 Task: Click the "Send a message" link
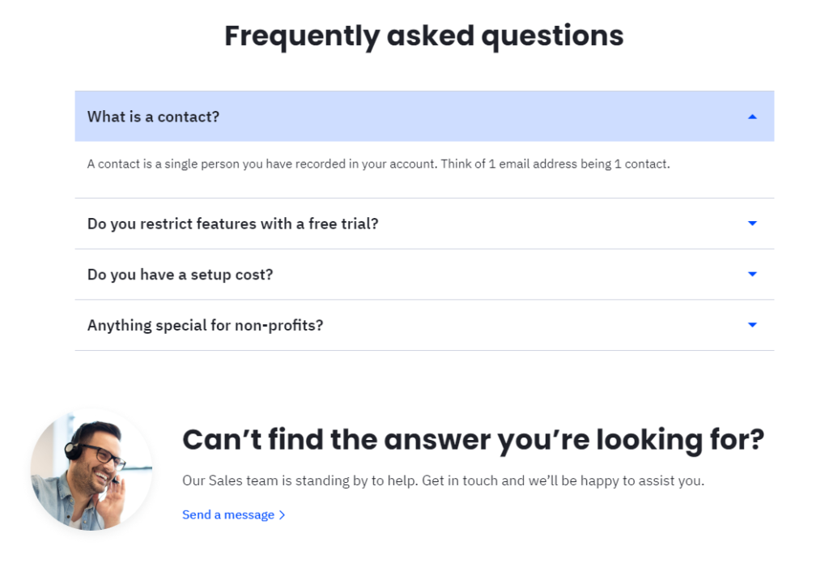228,515
